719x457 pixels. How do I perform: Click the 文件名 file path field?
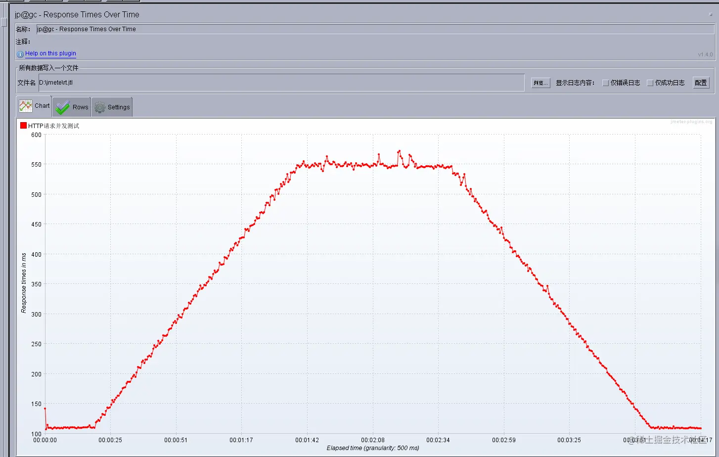pyautogui.click(x=281, y=83)
